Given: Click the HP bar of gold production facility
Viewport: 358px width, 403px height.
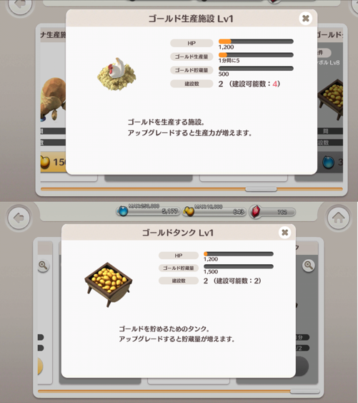Looking at the screenshot, I should (256, 42).
